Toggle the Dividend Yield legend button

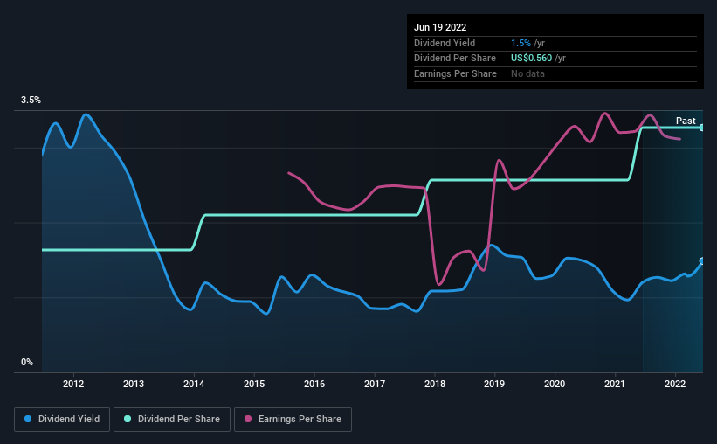(x=62, y=419)
